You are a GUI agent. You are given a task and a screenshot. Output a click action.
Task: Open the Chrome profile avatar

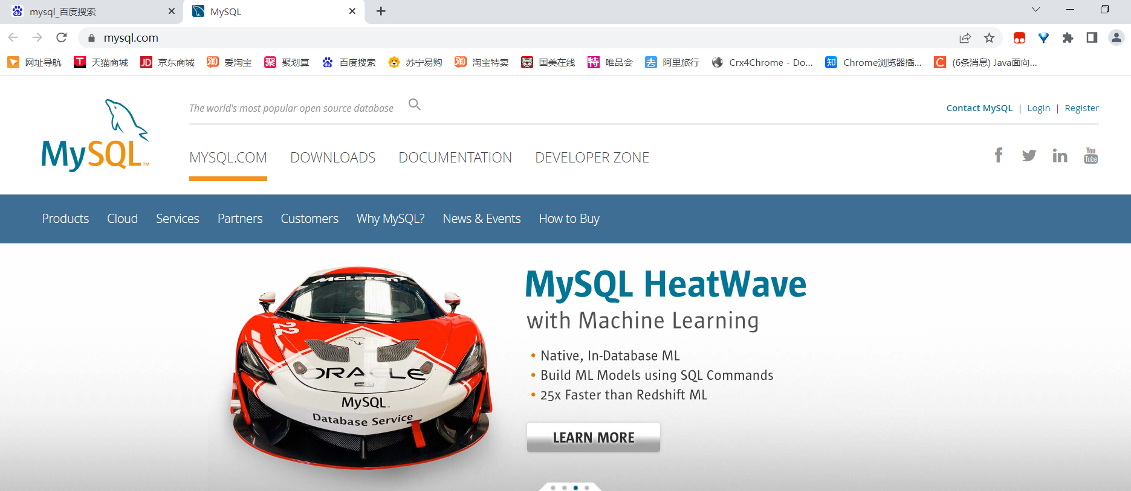coord(1116,38)
